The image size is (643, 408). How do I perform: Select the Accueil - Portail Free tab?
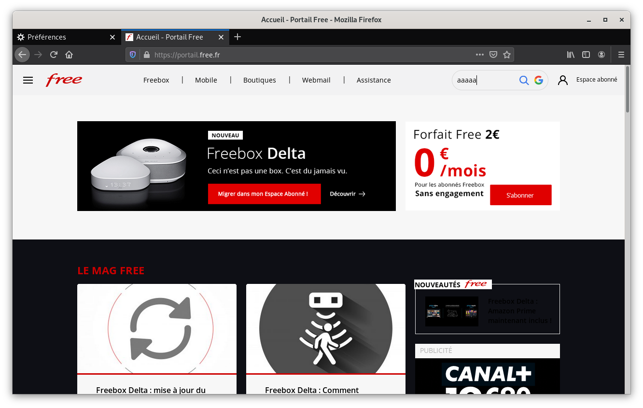175,37
